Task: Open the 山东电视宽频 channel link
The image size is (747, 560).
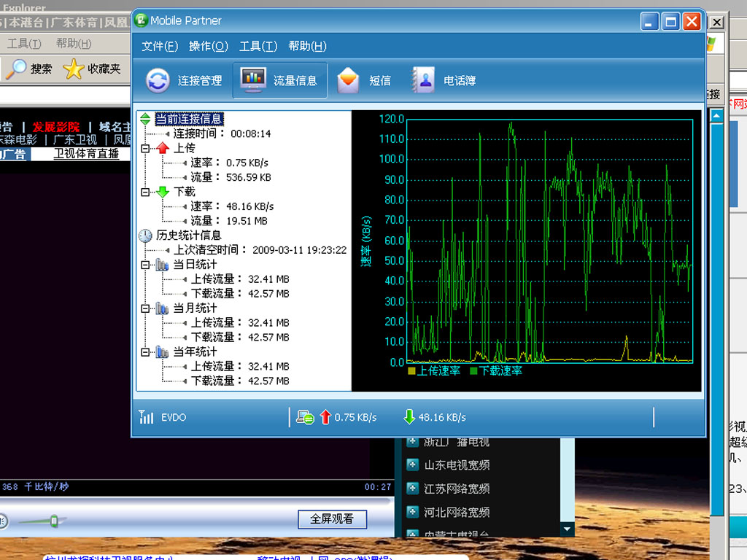Action: (x=457, y=464)
